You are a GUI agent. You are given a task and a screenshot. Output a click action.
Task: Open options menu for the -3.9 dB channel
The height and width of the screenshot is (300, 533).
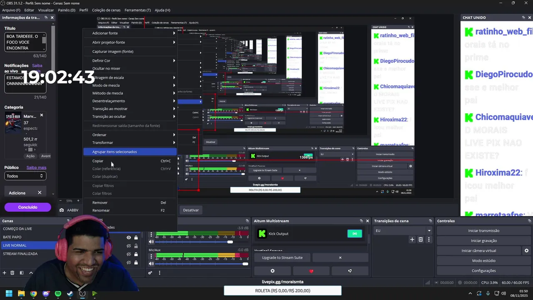[151, 234]
